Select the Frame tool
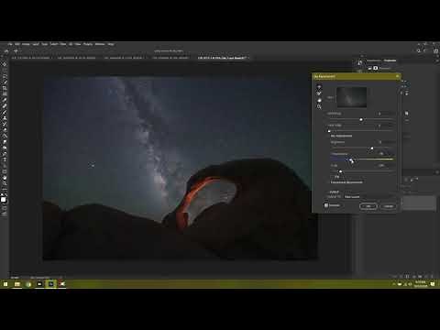This screenshot has height=330, width=440. pos(5,93)
